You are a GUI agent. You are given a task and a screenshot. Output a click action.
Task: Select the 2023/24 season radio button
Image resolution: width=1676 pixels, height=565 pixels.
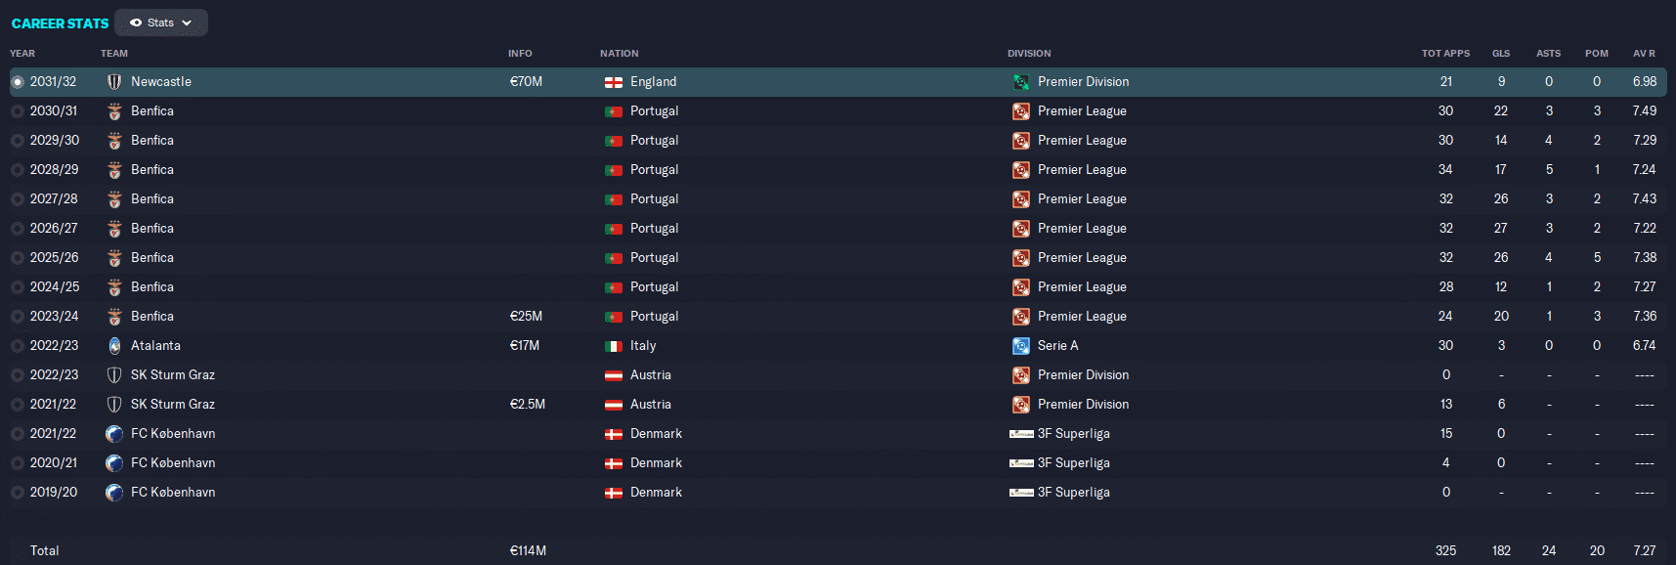click(x=18, y=317)
